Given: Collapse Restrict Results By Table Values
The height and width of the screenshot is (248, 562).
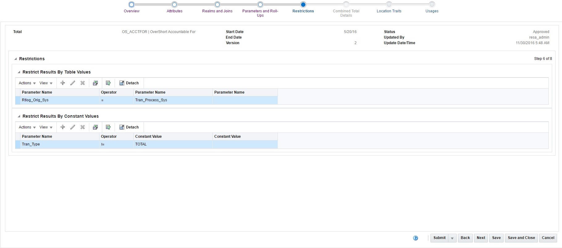Looking at the screenshot, I should tap(19, 72).
